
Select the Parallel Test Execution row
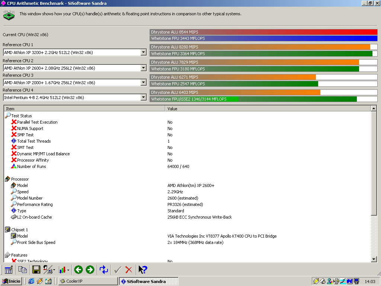[x=37, y=122]
